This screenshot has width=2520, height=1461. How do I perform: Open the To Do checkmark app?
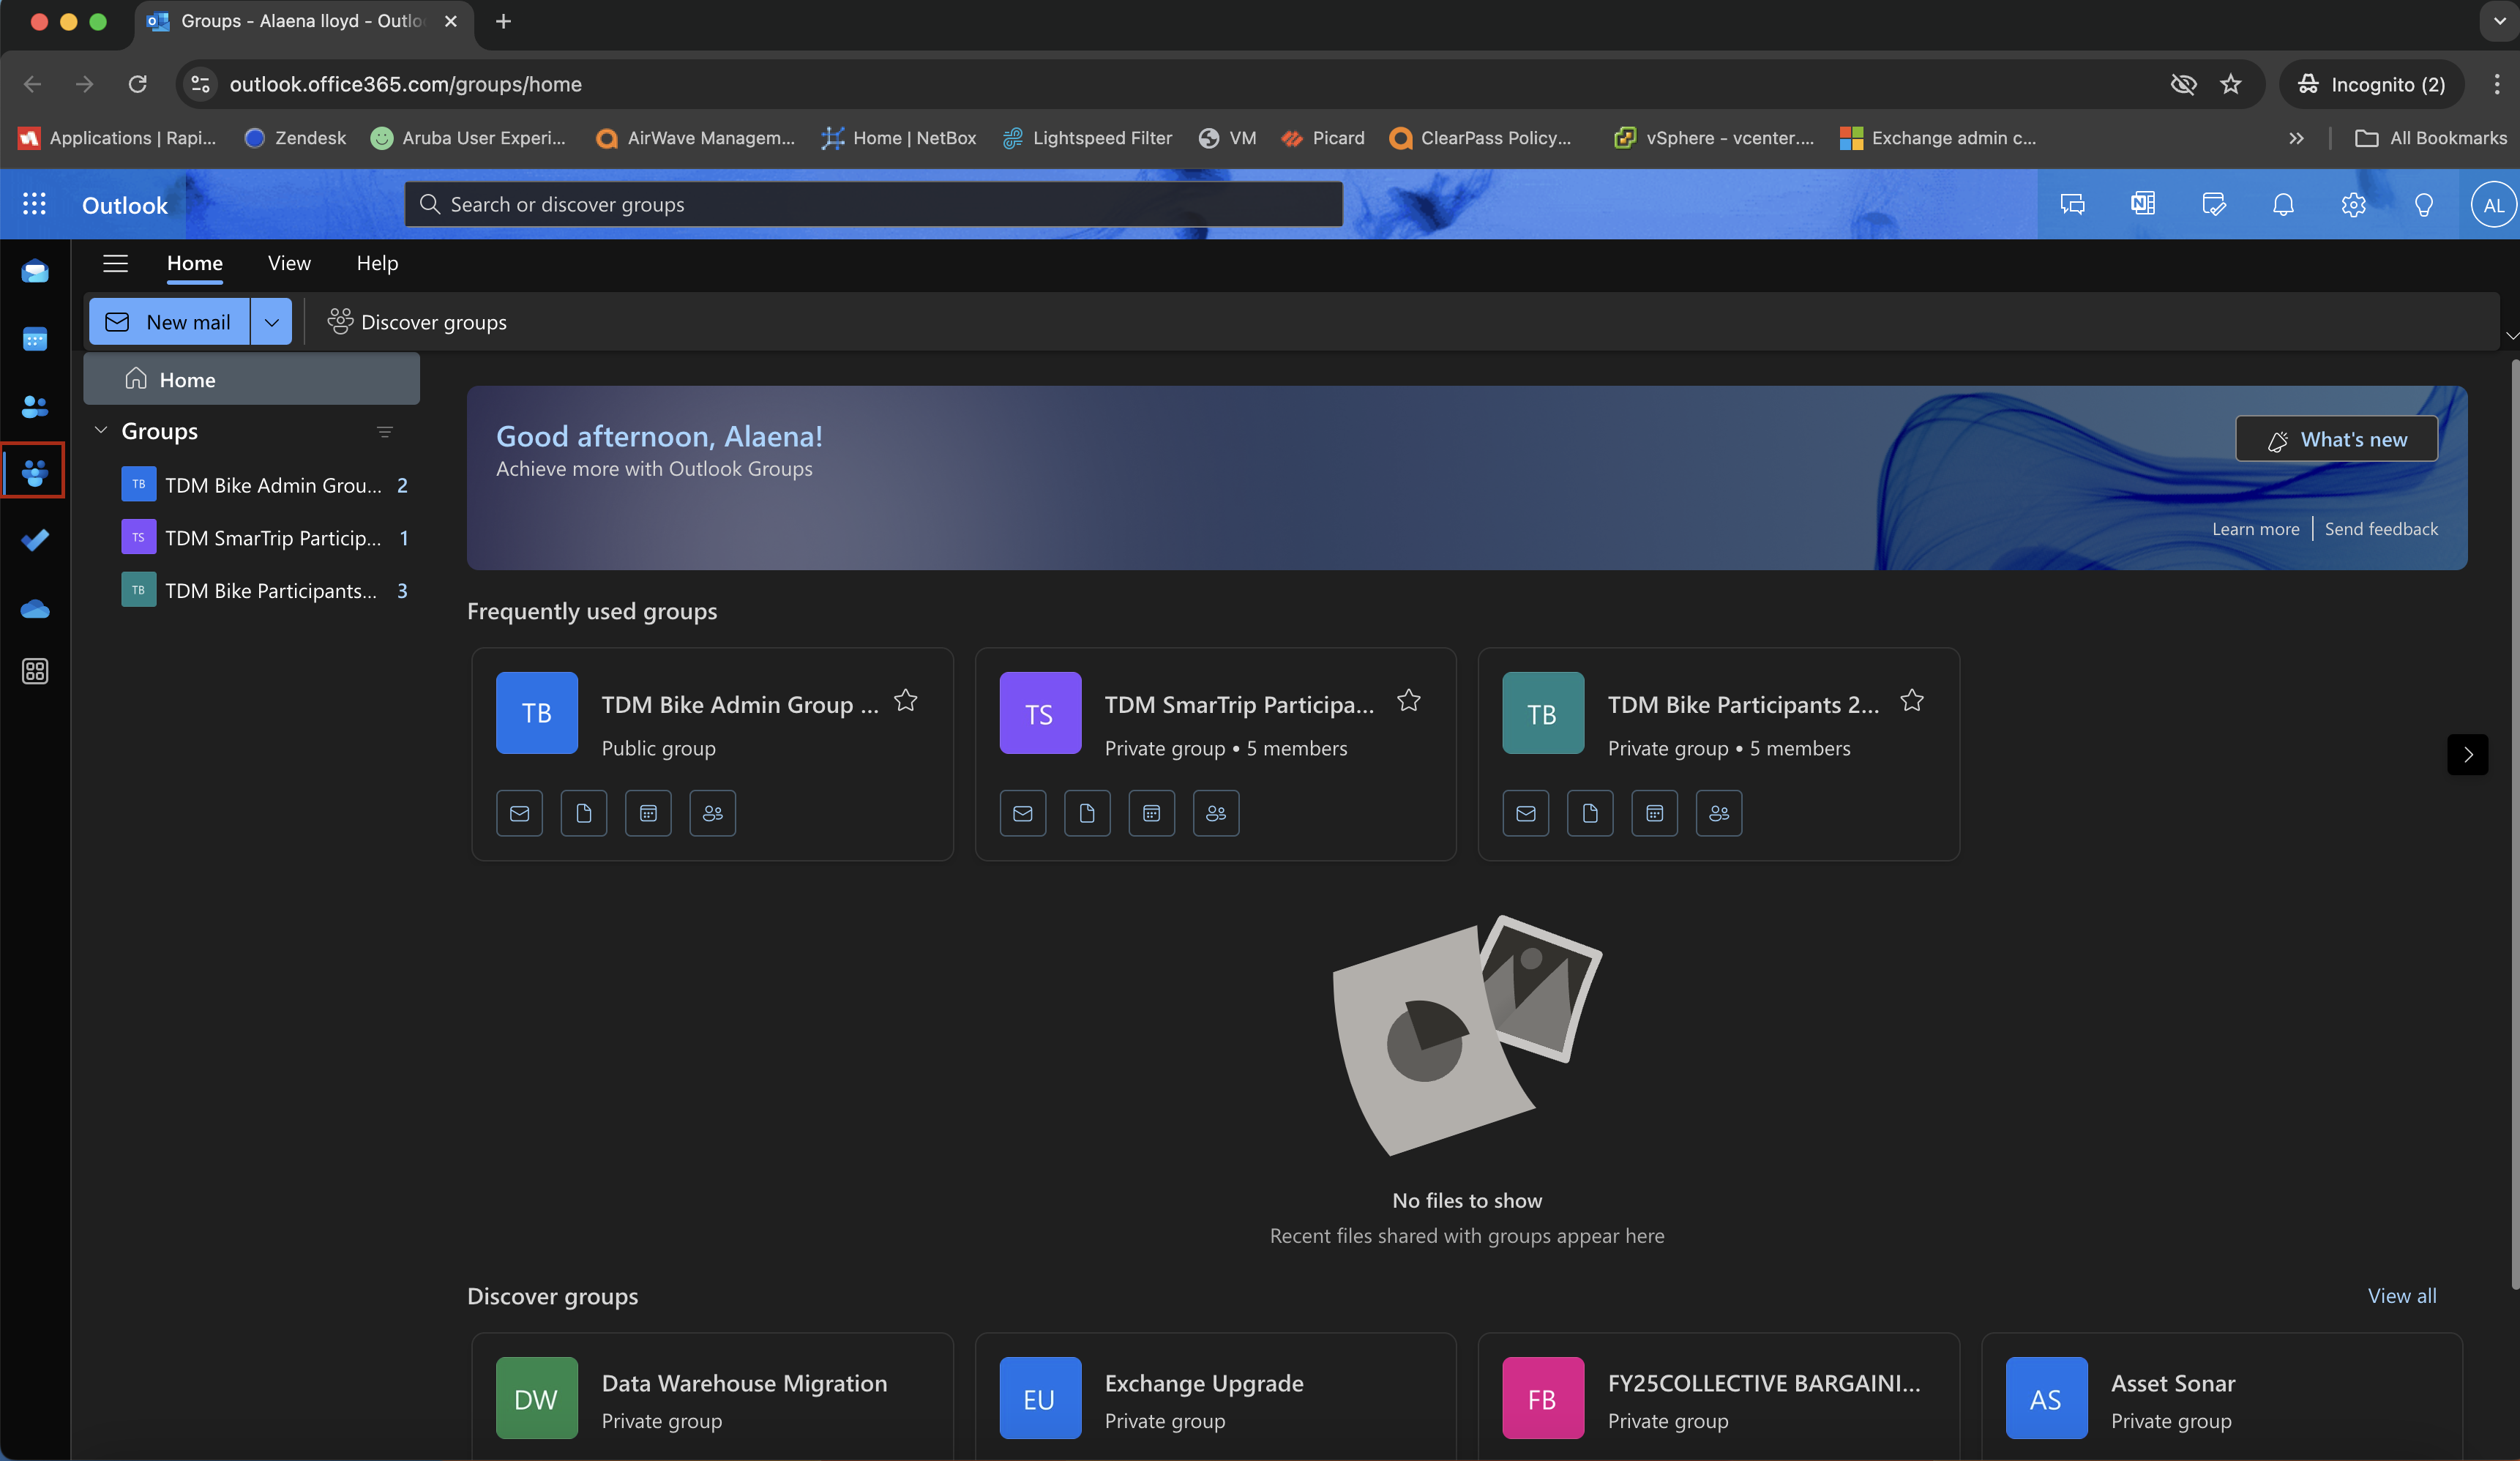click(x=35, y=540)
